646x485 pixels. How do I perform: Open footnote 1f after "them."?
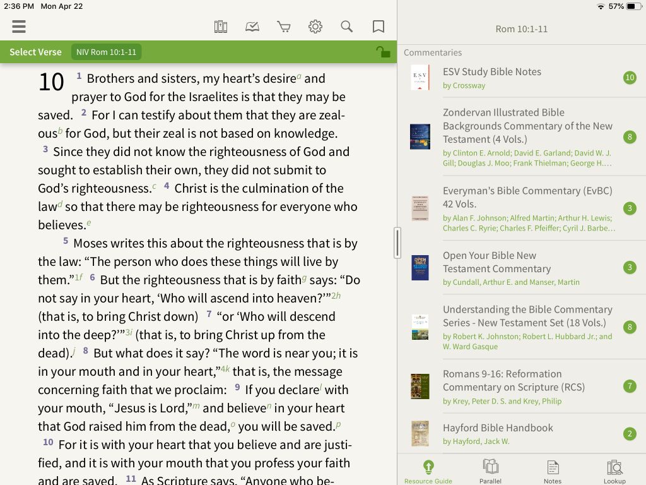click(x=79, y=277)
